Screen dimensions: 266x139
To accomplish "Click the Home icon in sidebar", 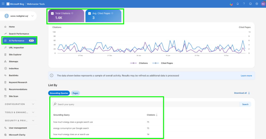I will click(x=5, y=27).
